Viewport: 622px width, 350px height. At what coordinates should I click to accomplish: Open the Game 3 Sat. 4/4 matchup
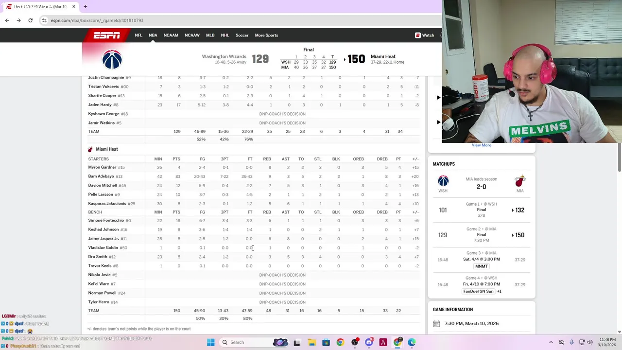click(482, 260)
